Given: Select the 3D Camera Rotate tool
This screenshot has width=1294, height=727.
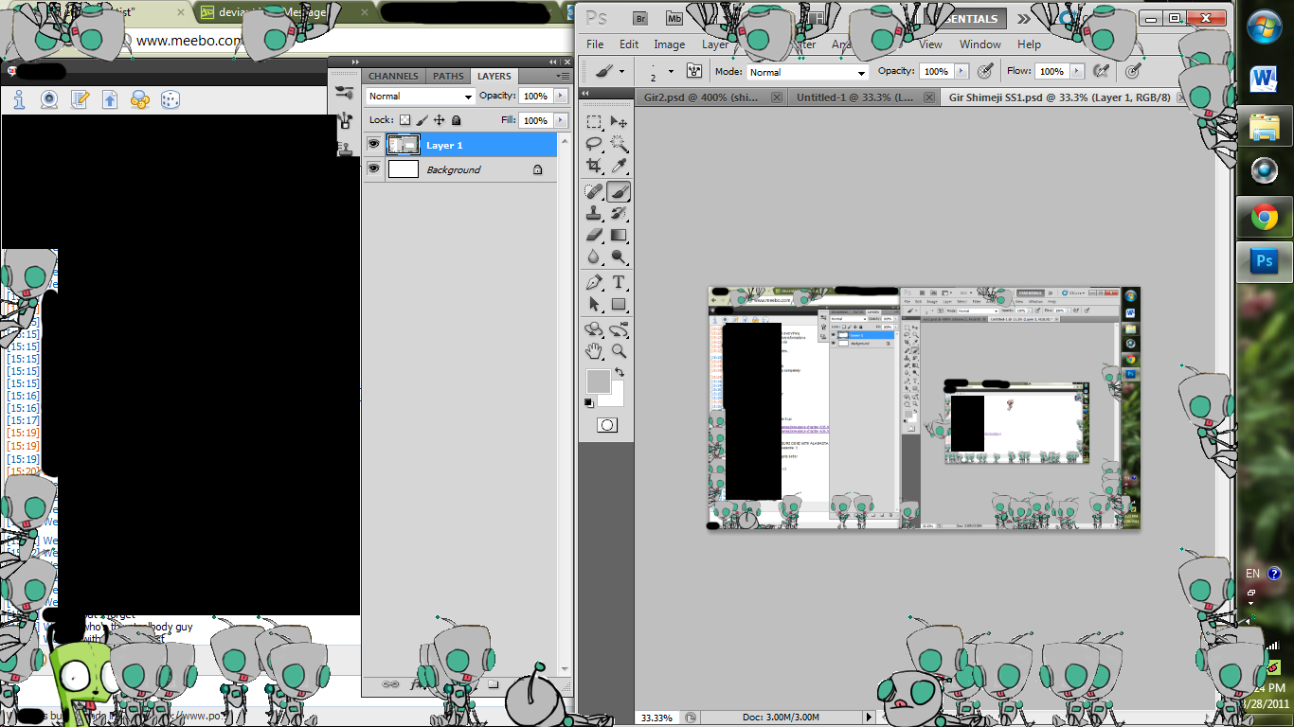Looking at the screenshot, I should 619,329.
